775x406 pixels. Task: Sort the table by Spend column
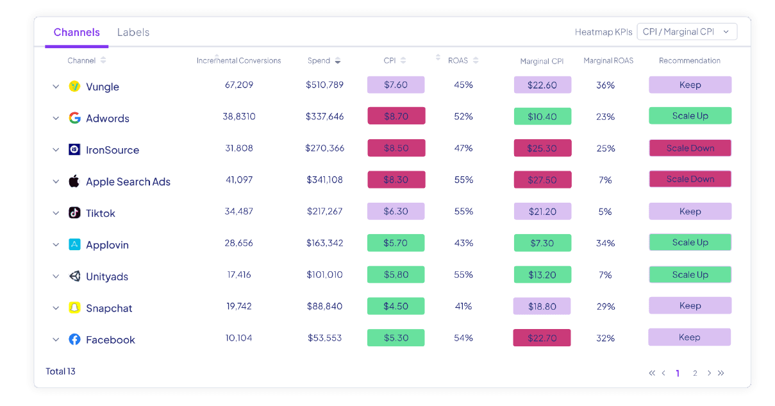pyautogui.click(x=338, y=61)
